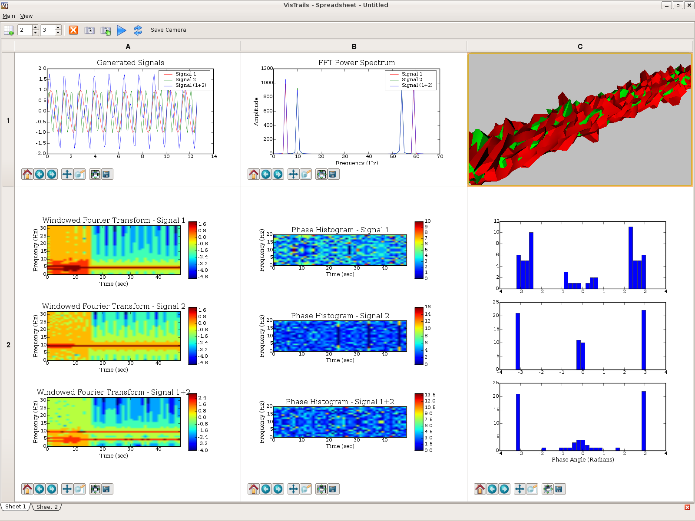Image resolution: width=695 pixels, height=521 pixels.
Task: Switch to the Sheet 2 tab
Action: [47, 507]
